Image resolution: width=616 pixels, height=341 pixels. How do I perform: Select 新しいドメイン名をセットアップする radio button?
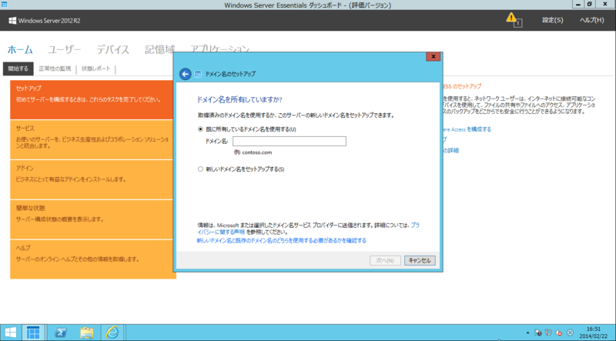coord(200,169)
